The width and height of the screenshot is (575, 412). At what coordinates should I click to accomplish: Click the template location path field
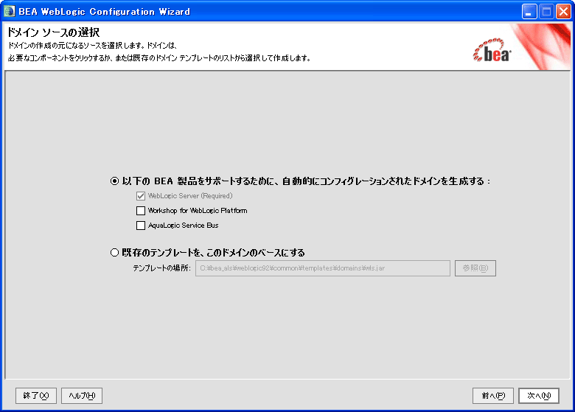323,268
